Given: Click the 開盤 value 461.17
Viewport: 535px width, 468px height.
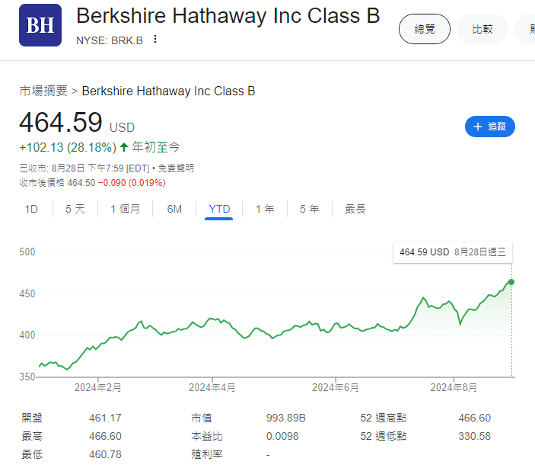Looking at the screenshot, I should pos(105,418).
